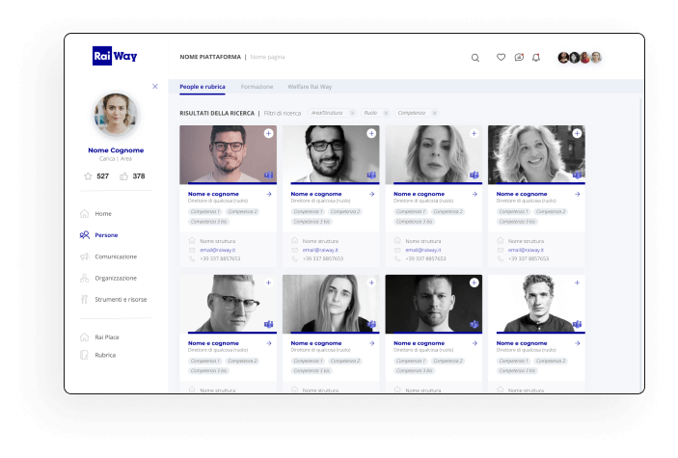Clear the Competenza filter chip
The image size is (678, 458).
coord(434,113)
